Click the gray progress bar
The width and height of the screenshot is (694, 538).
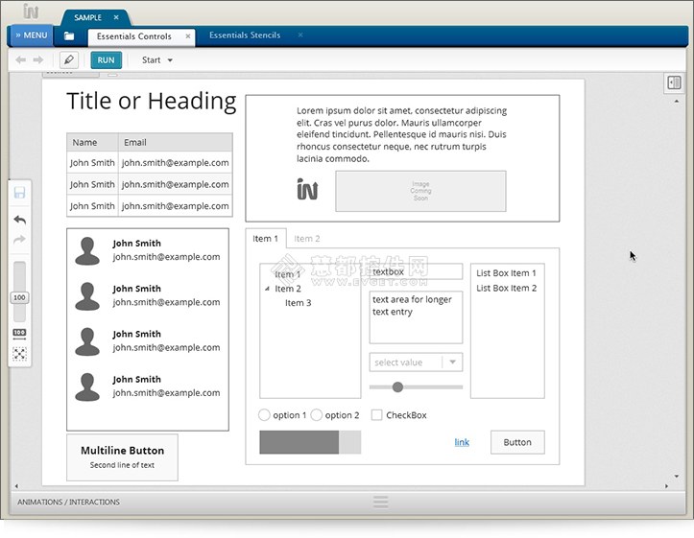[310, 442]
